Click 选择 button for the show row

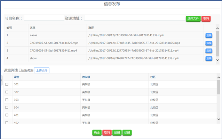209,59
